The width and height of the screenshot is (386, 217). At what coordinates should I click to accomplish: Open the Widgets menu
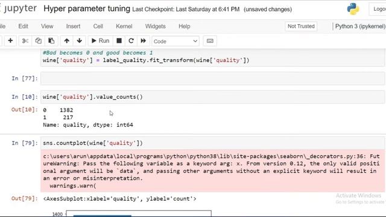[x=156, y=27]
